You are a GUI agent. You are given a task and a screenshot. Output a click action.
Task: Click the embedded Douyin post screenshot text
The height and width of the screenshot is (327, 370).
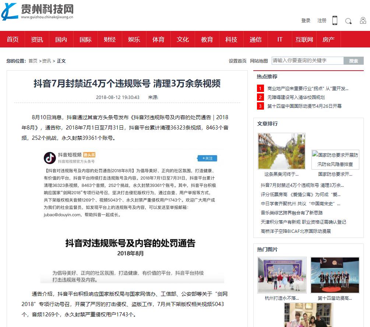tap(130, 193)
